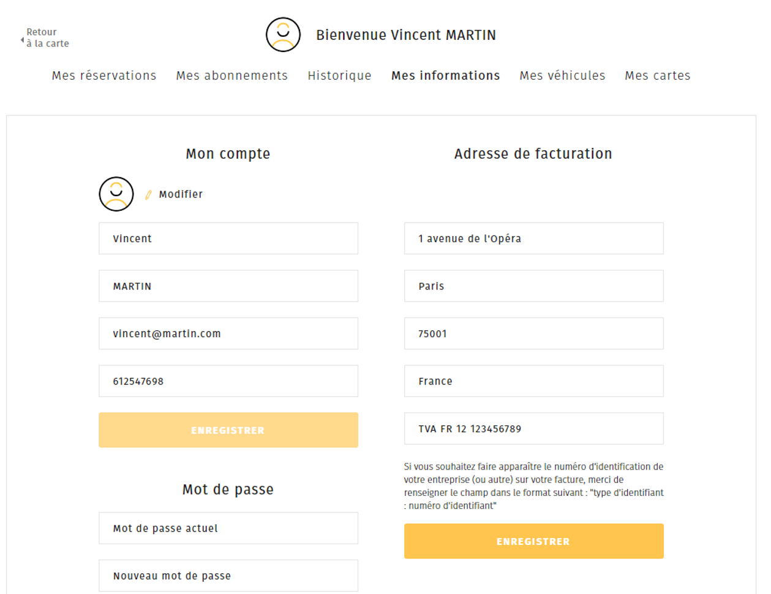The image size is (771, 594).
Task: Click ENREGISTRER under Mon compte
Action: [x=228, y=430]
